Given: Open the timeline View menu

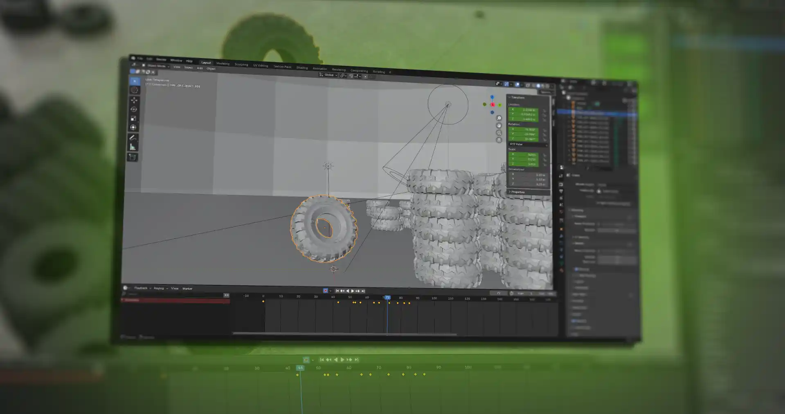Looking at the screenshot, I should [x=175, y=289].
